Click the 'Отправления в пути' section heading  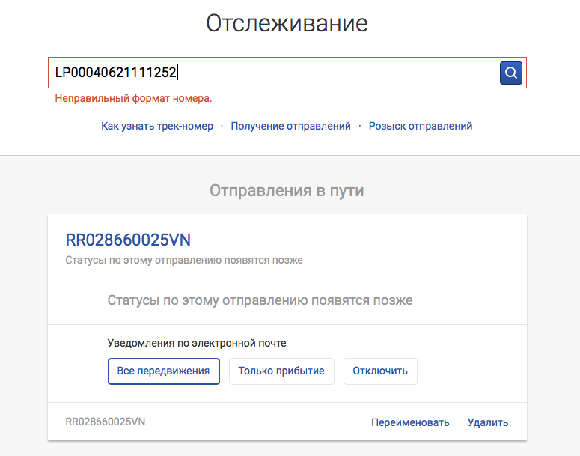[287, 190]
